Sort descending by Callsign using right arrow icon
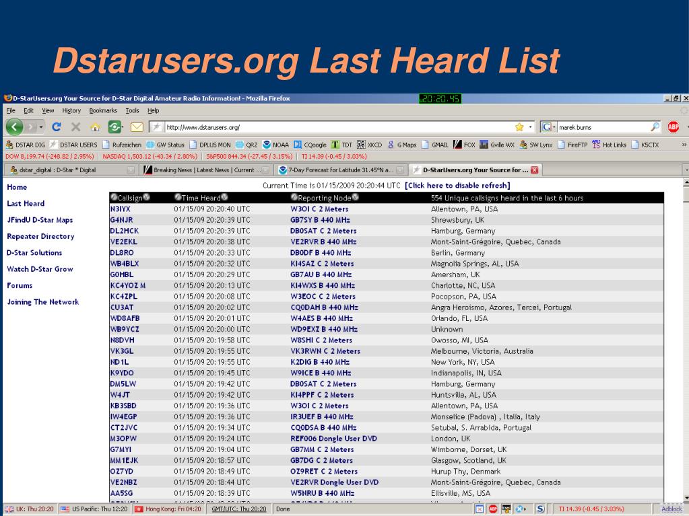689x516 pixels. [146, 197]
